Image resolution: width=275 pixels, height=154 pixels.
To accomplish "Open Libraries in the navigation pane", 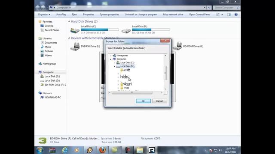I will pyautogui.click(x=47, y=38).
